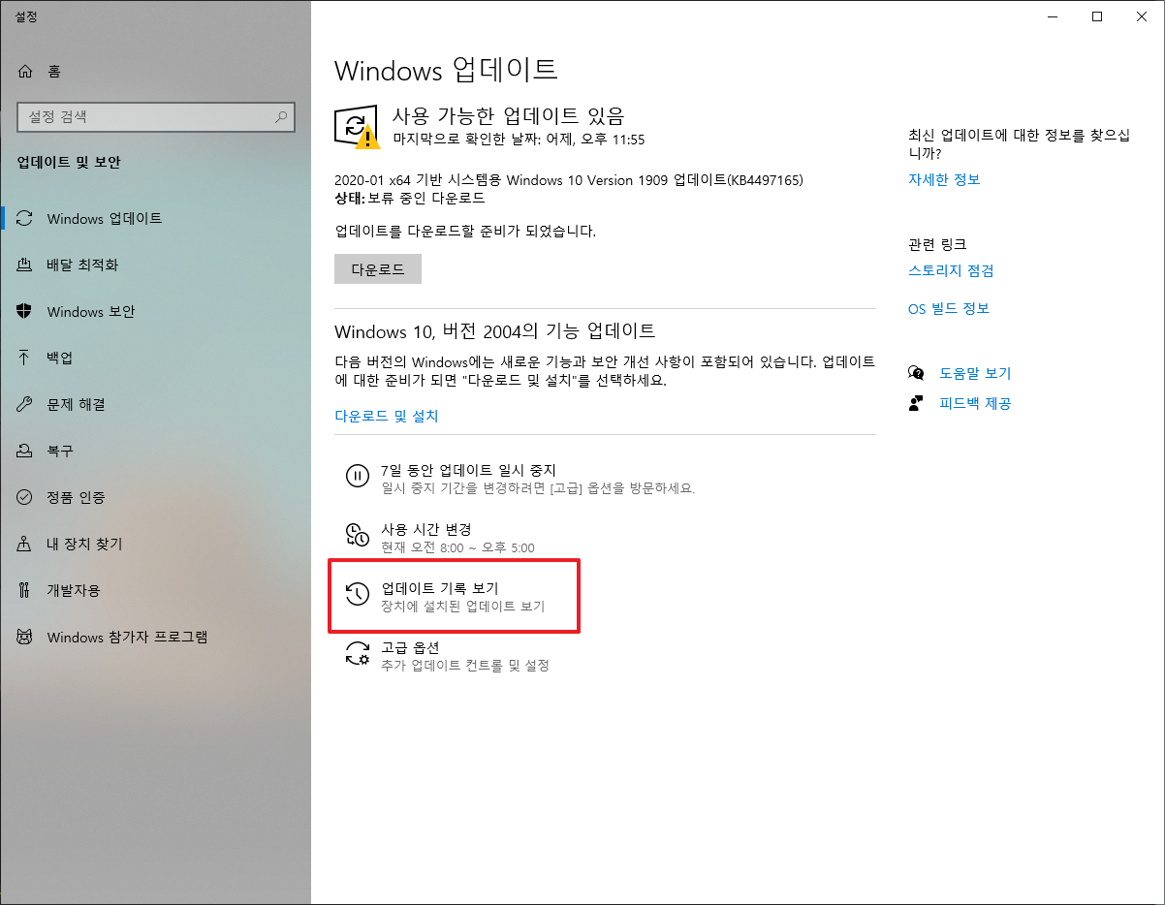Open 정품 인증 page
Screen dimensions: 1165x905
click(x=155, y=498)
